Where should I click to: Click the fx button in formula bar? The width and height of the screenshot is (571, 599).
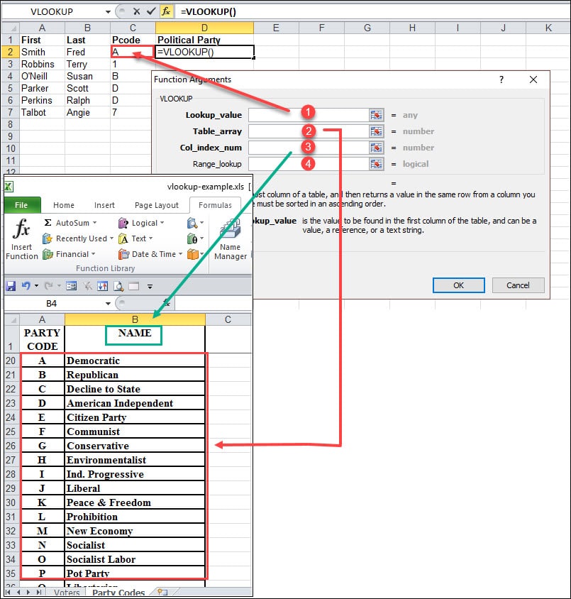click(165, 11)
